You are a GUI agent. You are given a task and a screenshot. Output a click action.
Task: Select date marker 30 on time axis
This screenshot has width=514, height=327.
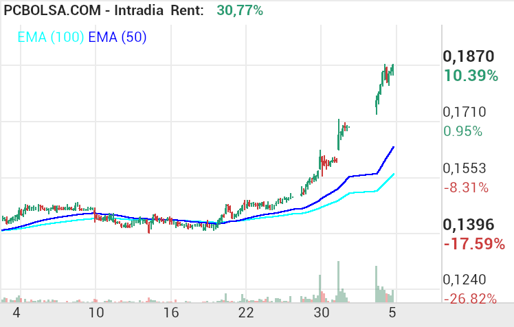(x=321, y=313)
